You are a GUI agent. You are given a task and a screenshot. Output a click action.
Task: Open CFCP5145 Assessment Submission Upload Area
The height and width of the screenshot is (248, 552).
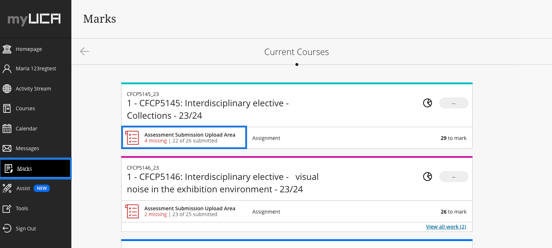(190, 135)
